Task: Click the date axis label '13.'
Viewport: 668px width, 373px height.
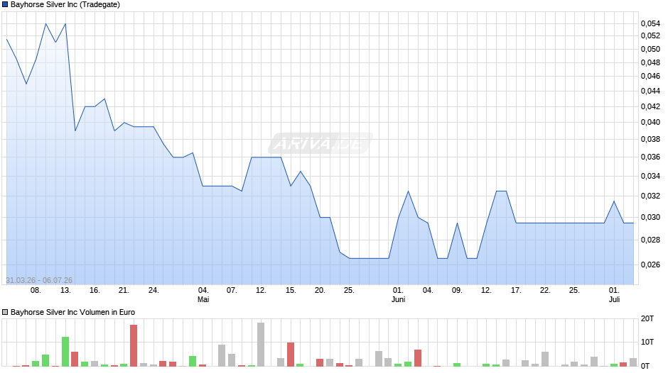Action: tap(65, 291)
